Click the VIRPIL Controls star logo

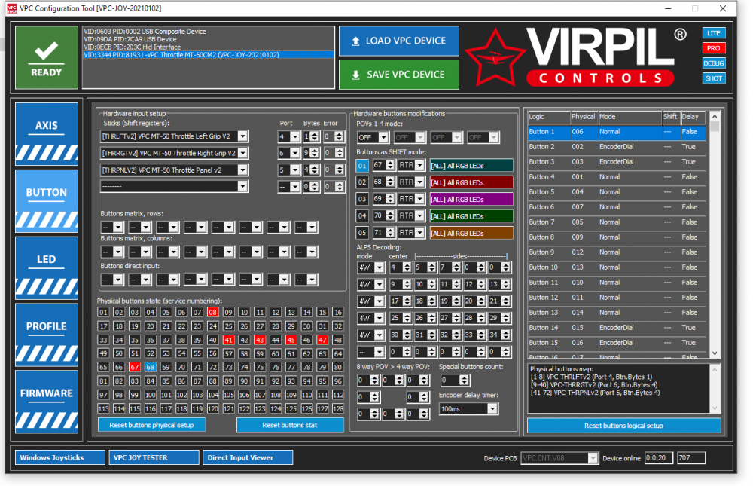tap(495, 58)
